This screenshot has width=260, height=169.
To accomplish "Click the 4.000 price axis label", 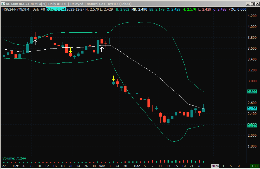I will [x=252, y=27].
